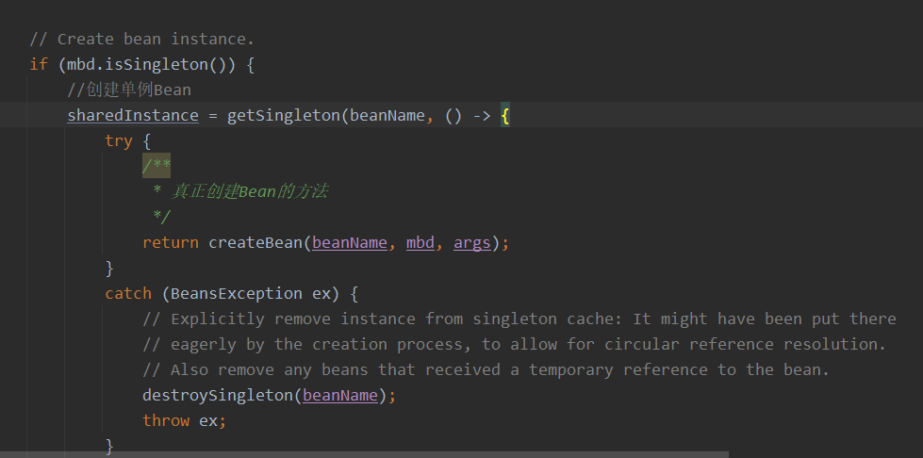Click the "Create bean instance" comment
The width and height of the screenshot is (923, 458).
pos(142,40)
